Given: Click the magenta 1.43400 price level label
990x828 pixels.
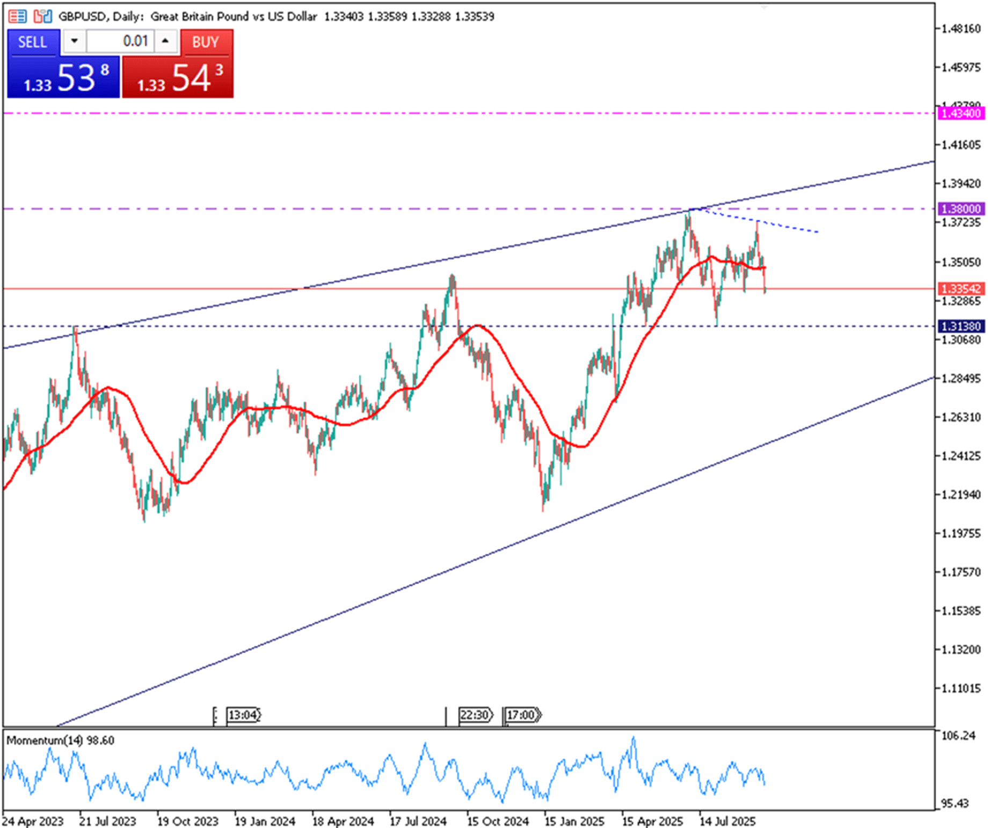Looking at the screenshot, I should coord(962,113).
